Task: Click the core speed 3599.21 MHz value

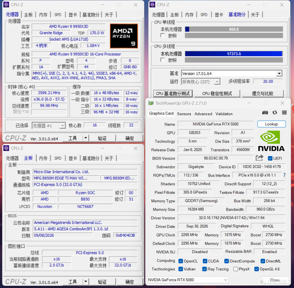Action: coord(49,93)
